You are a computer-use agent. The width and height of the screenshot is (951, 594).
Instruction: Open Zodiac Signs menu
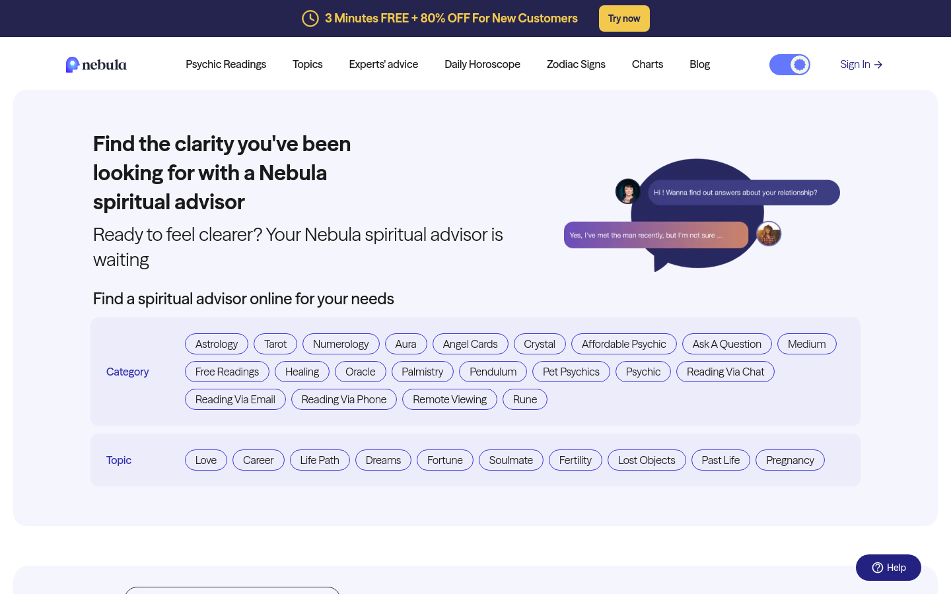[x=576, y=64]
